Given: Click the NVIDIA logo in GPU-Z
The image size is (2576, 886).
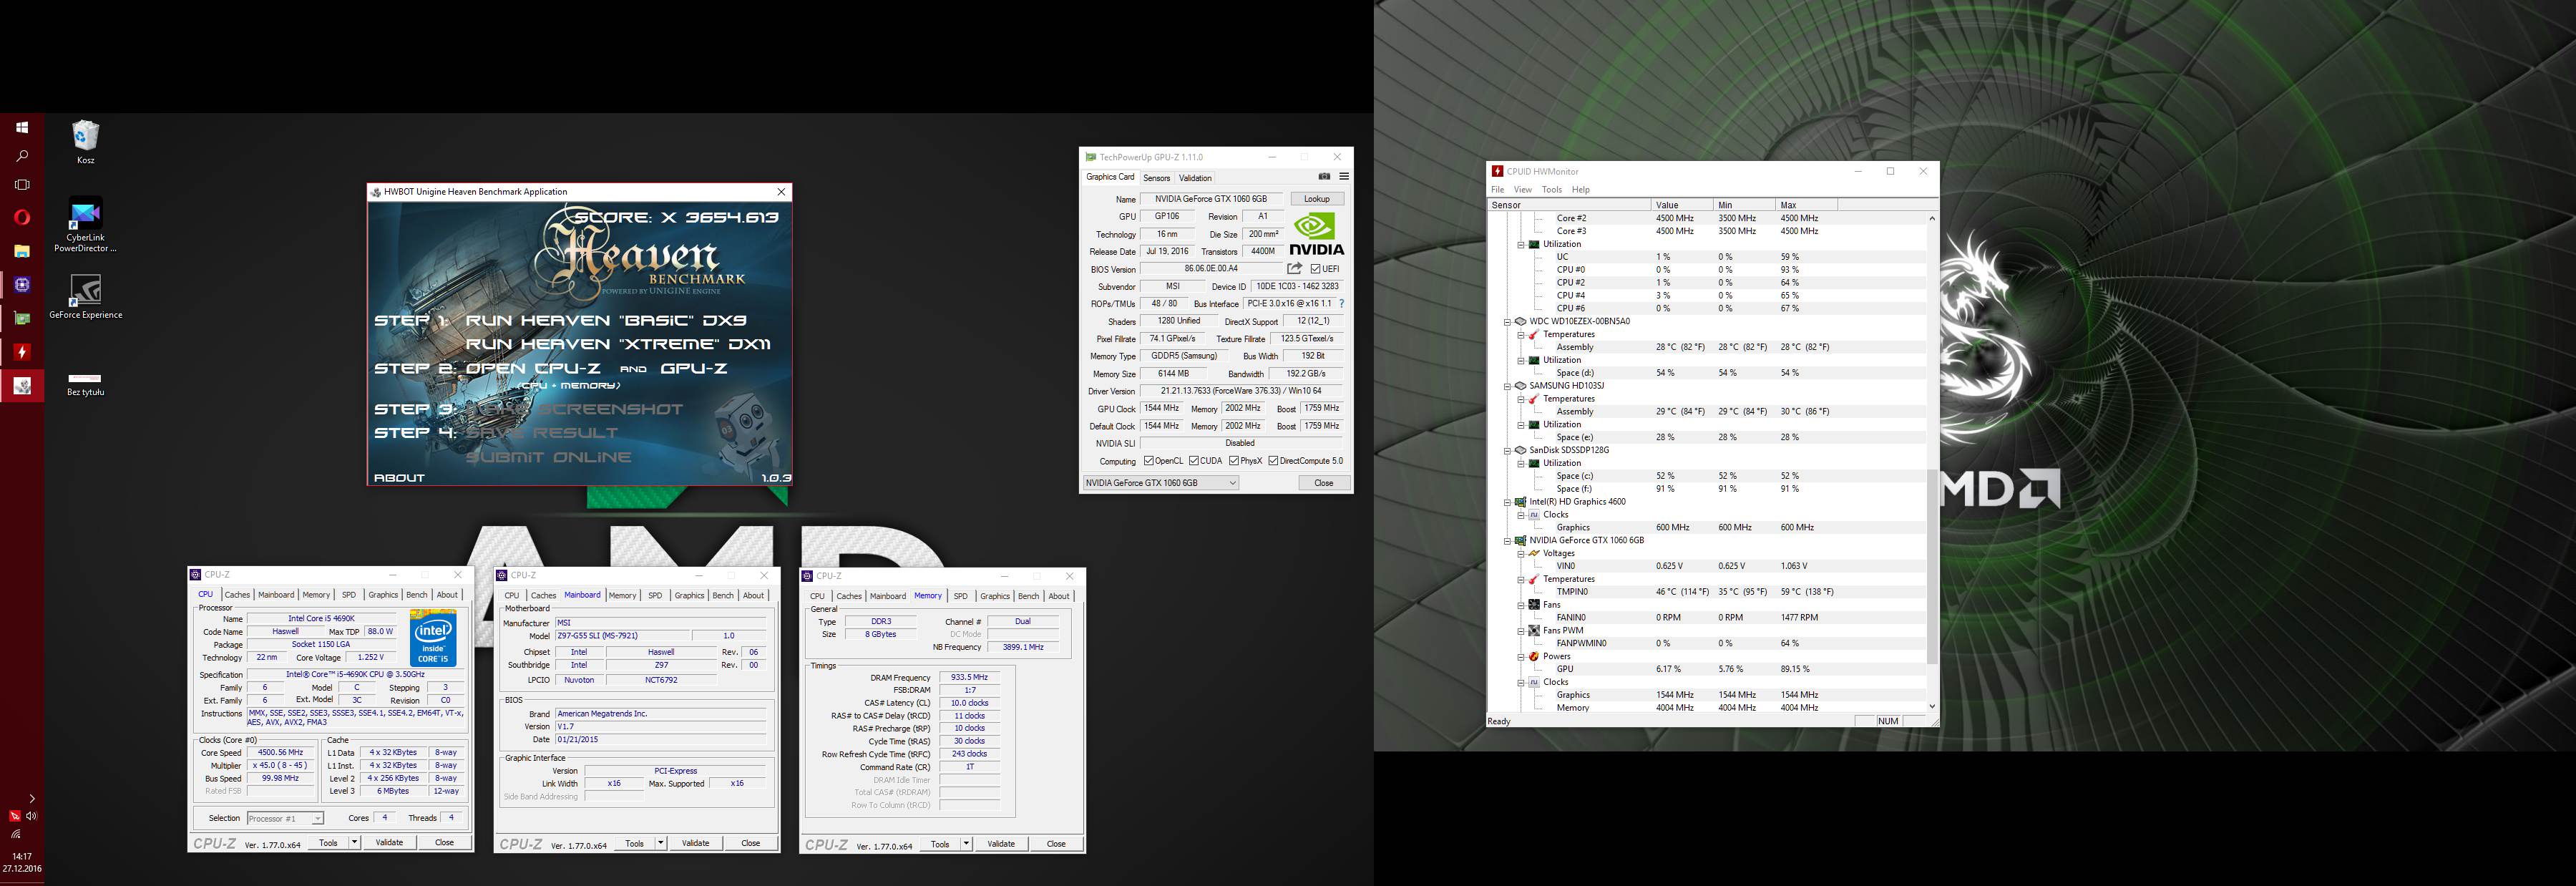Looking at the screenshot, I should click(x=1316, y=233).
